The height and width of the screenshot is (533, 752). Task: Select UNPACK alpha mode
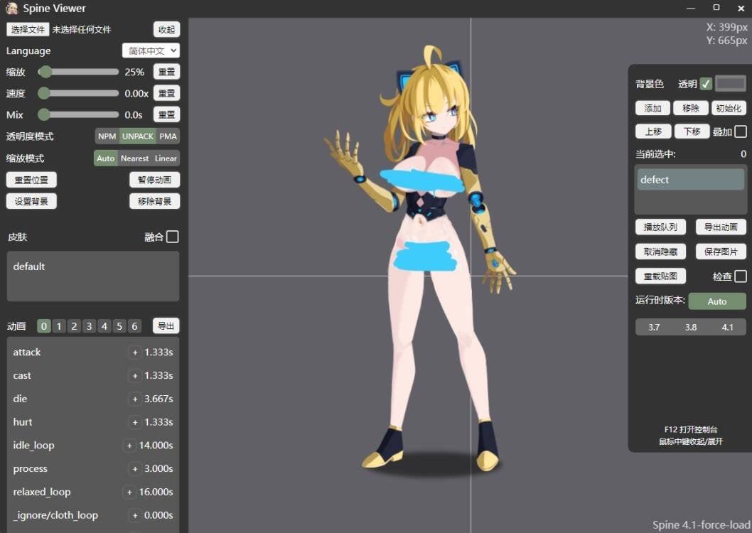138,136
